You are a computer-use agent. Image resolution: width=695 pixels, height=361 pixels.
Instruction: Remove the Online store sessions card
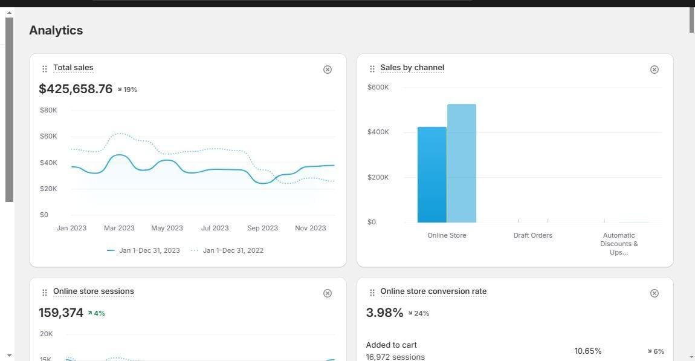tap(327, 293)
